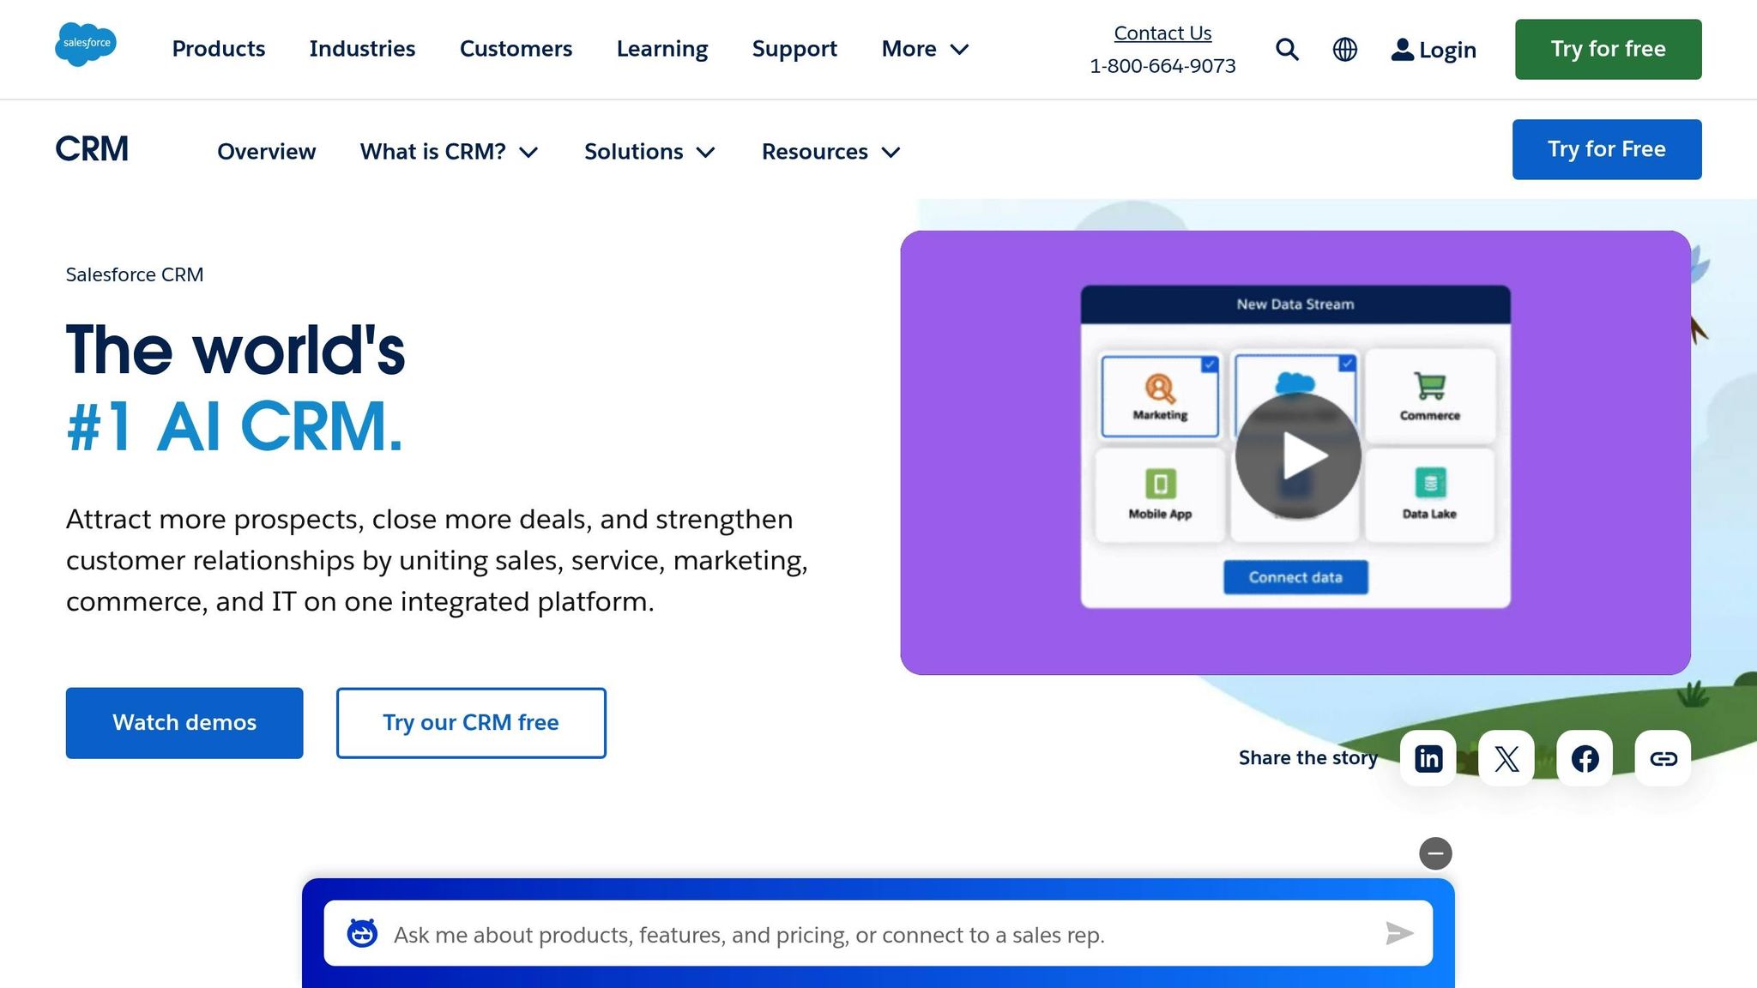The image size is (1757, 988).
Task: Click the Login link text
Action: click(x=1447, y=50)
